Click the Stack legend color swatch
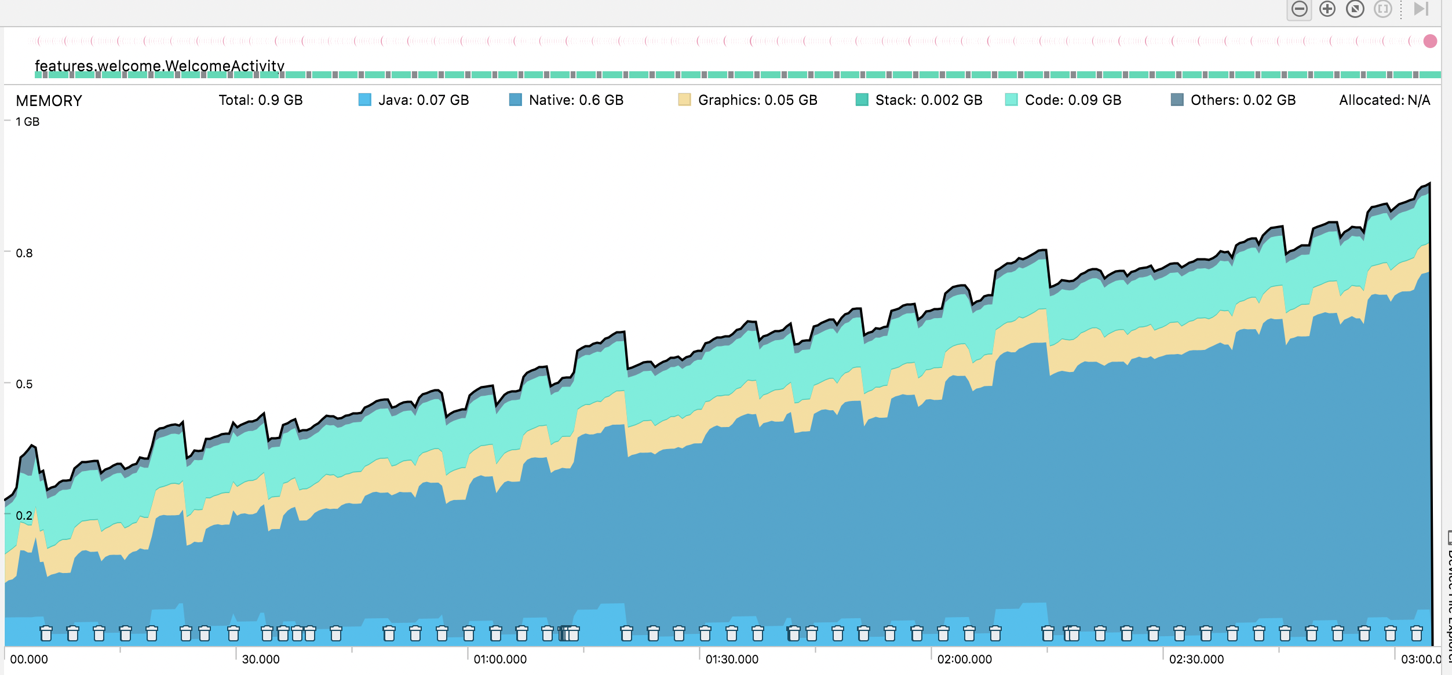The image size is (1452, 675). [862, 100]
